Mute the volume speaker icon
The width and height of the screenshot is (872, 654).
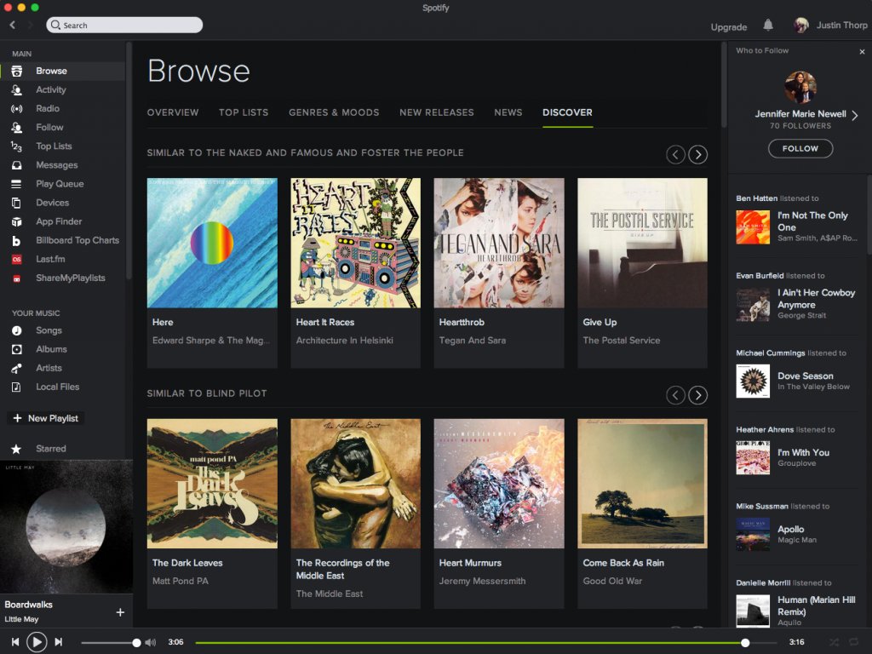click(149, 642)
